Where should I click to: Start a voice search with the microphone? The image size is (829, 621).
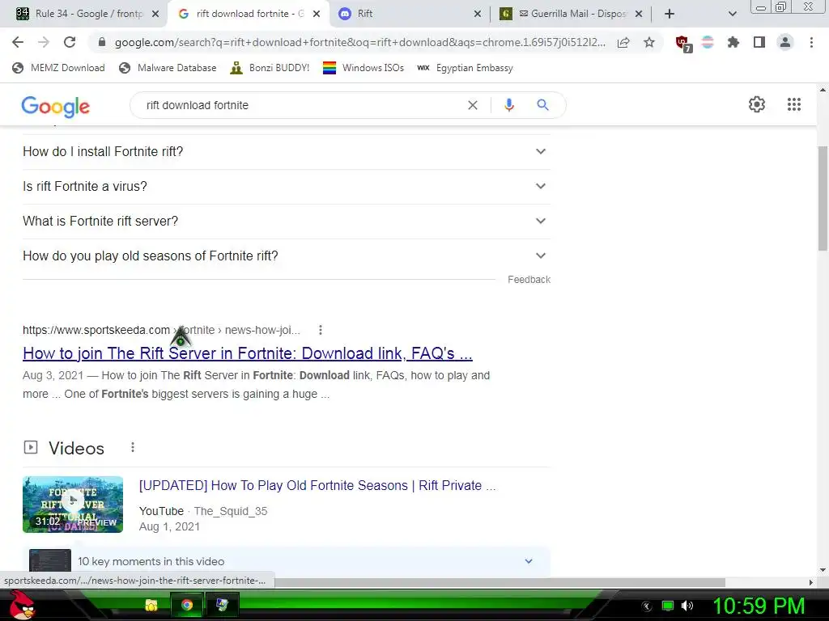(508, 105)
